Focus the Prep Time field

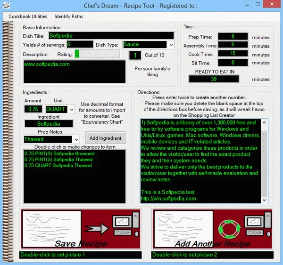pos(233,37)
